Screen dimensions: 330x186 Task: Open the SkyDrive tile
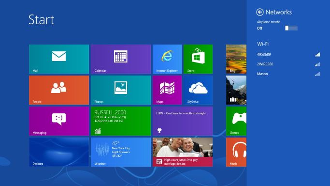[198, 90]
